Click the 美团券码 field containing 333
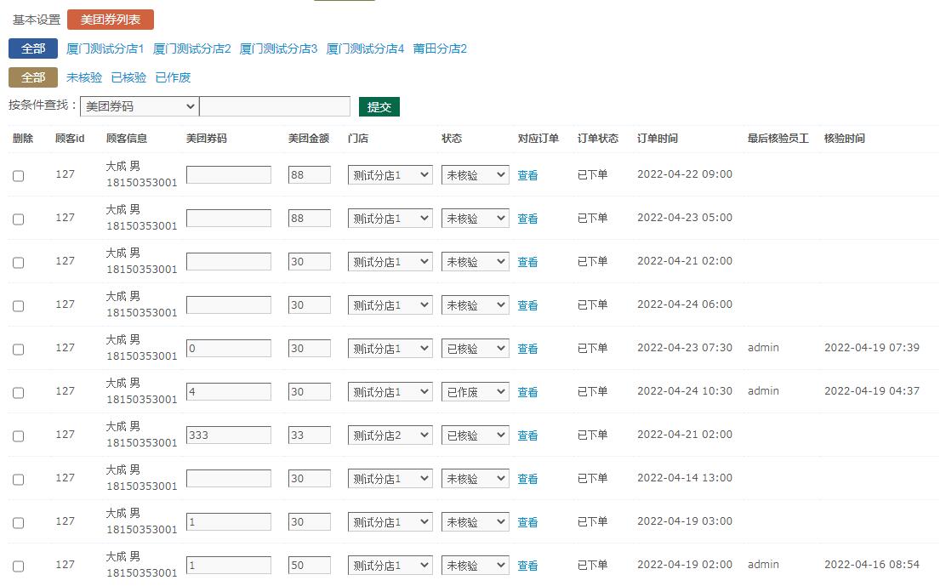 [x=228, y=435]
